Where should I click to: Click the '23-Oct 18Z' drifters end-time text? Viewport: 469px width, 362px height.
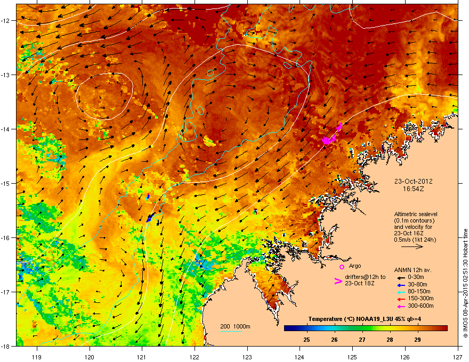pos(360,283)
